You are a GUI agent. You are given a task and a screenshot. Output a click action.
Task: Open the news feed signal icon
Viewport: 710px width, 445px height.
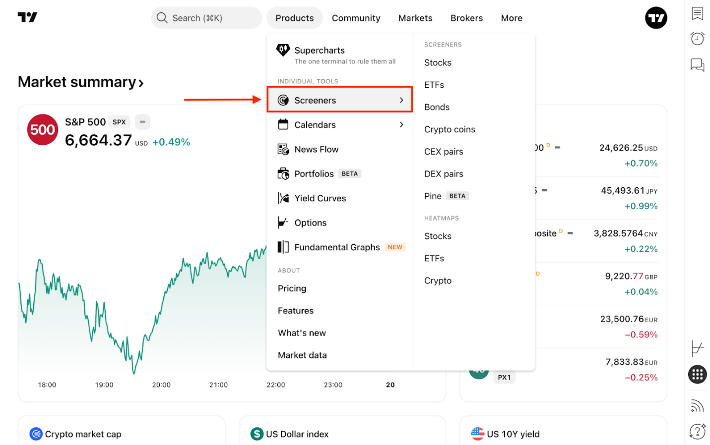coord(697,406)
